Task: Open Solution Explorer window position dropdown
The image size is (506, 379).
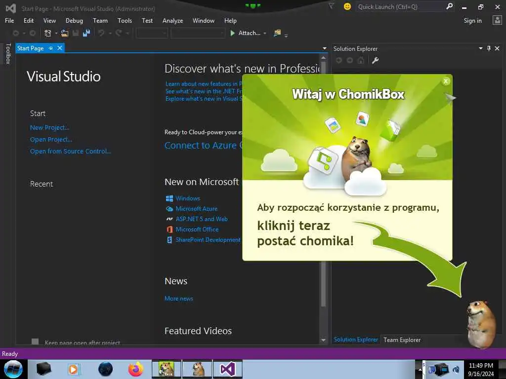Action: pyautogui.click(x=480, y=48)
